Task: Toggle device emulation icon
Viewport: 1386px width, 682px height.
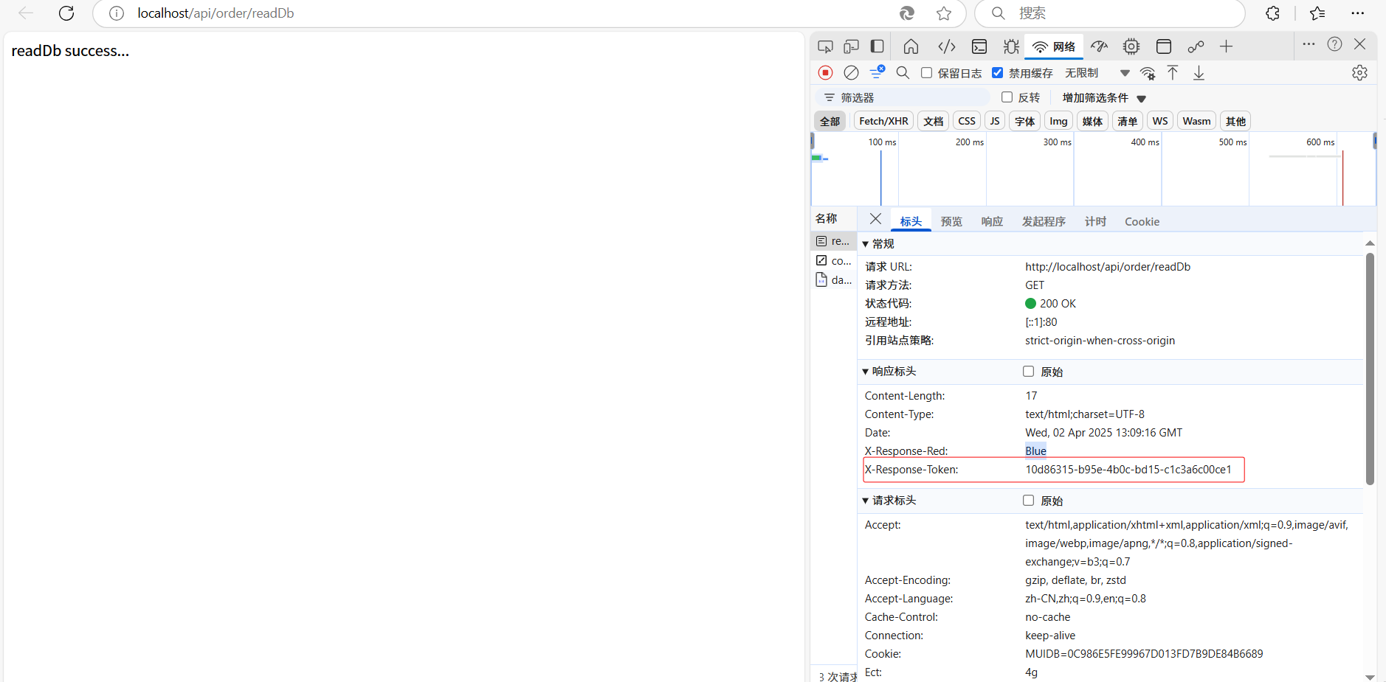Action: 851,46
